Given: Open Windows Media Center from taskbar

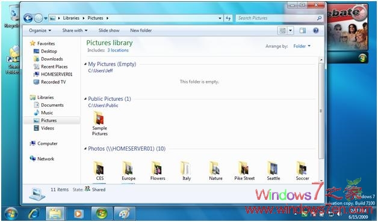Looking at the screenshot, I should click(102, 214).
